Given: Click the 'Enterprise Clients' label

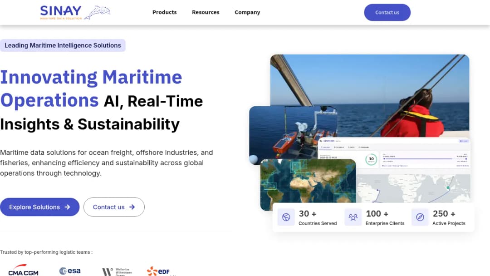Looking at the screenshot, I should coord(385,223).
